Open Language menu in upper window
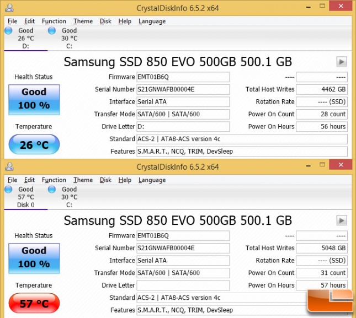This screenshot has height=318, width=356. pos(152,21)
